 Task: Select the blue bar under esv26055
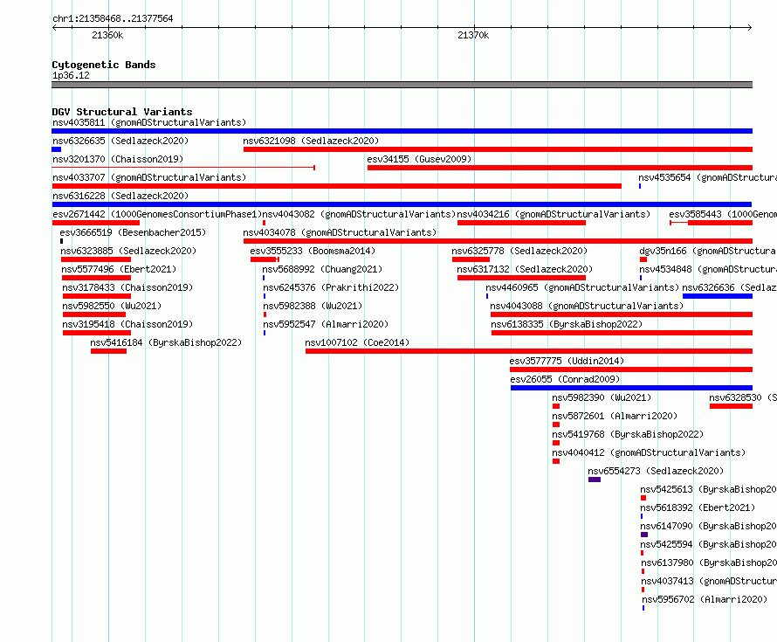(x=632, y=388)
